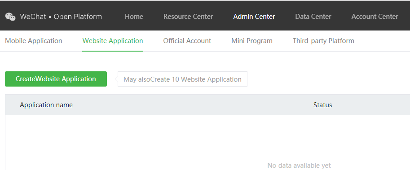The image size is (410, 170).
Task: Click the Status column header
Action: (323, 105)
